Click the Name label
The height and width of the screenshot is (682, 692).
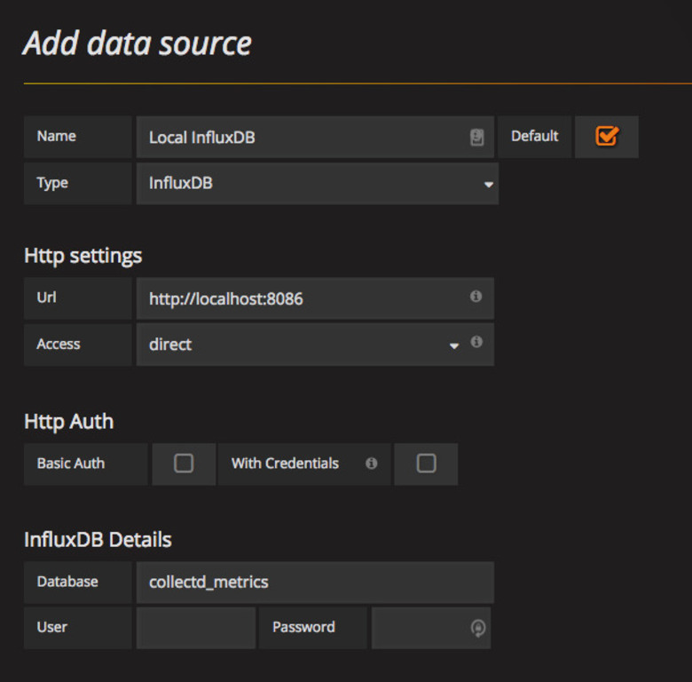coord(57,136)
